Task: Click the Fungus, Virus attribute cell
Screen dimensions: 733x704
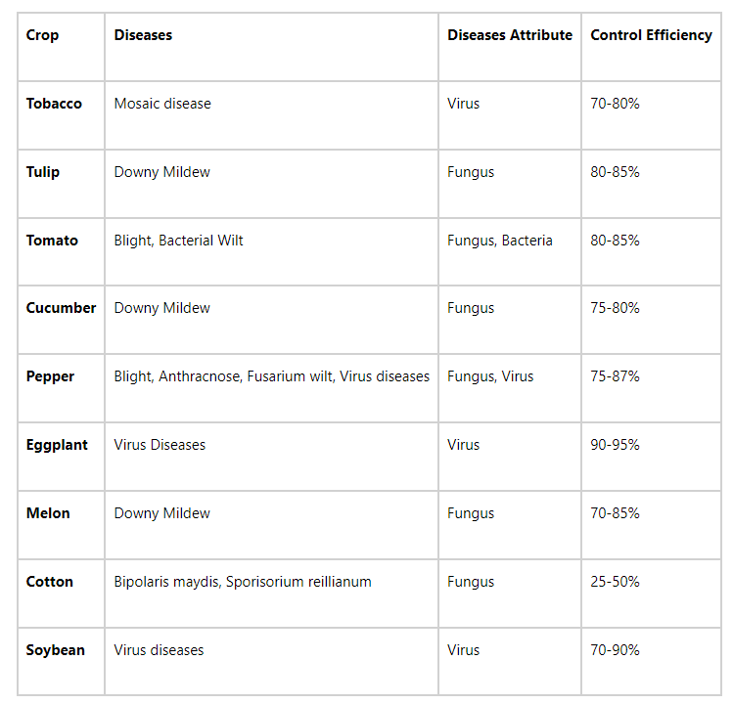Action: [x=490, y=376]
